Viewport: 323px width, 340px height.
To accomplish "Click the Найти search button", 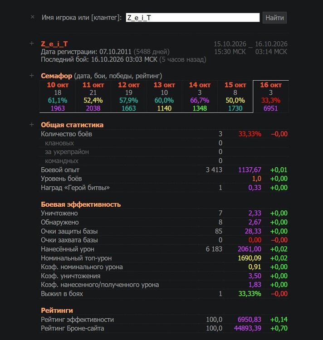I will pyautogui.click(x=274, y=18).
